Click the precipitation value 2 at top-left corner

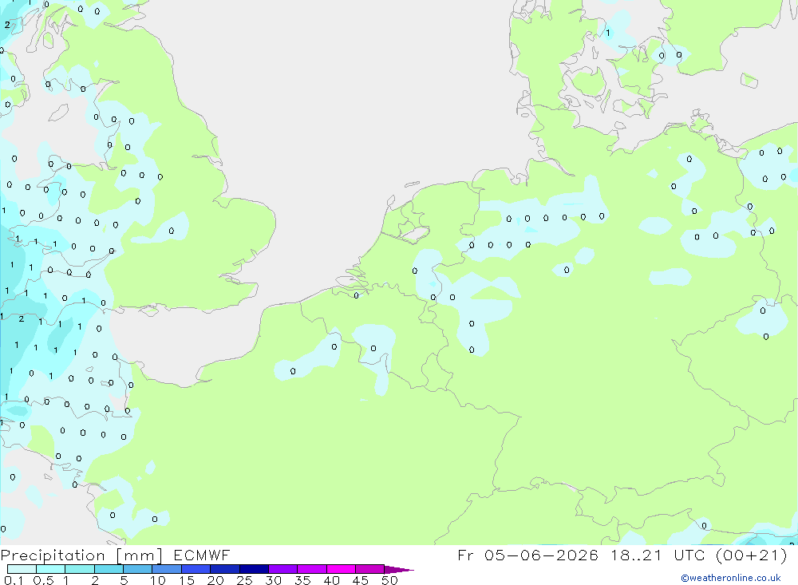(7, 25)
